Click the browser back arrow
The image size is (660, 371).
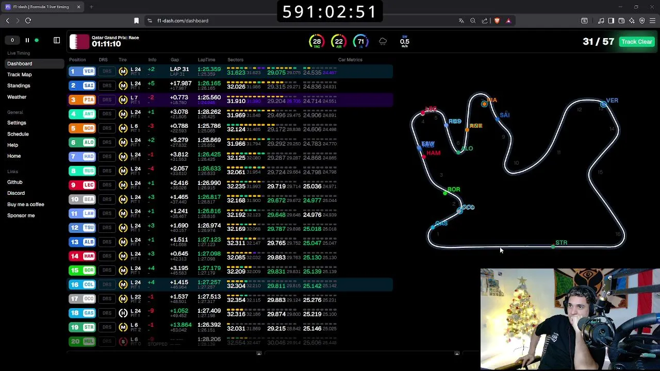[x=8, y=21]
